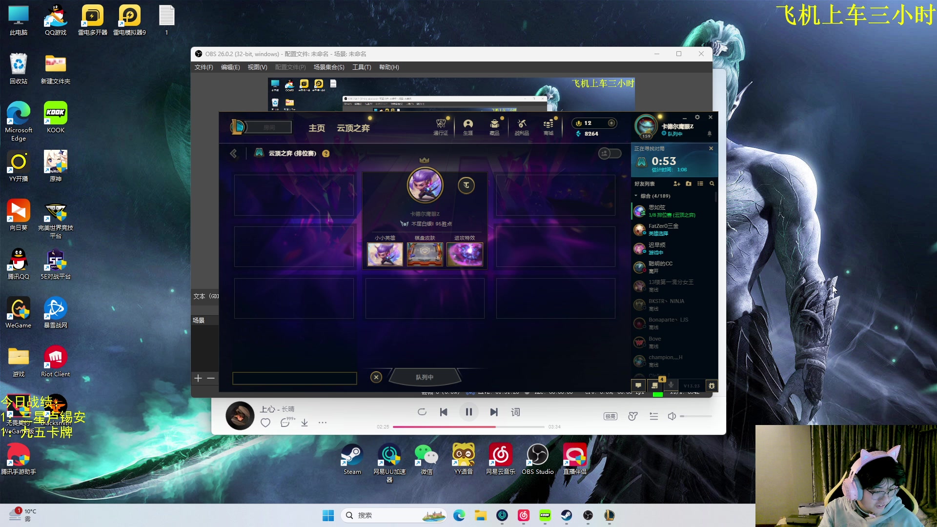Toggle the loop playback mode icon
The width and height of the screenshot is (937, 527).
tap(422, 412)
